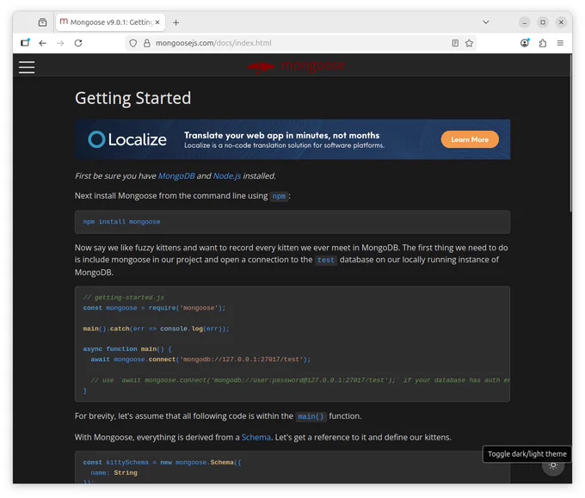Open a new browser tab

click(x=175, y=22)
